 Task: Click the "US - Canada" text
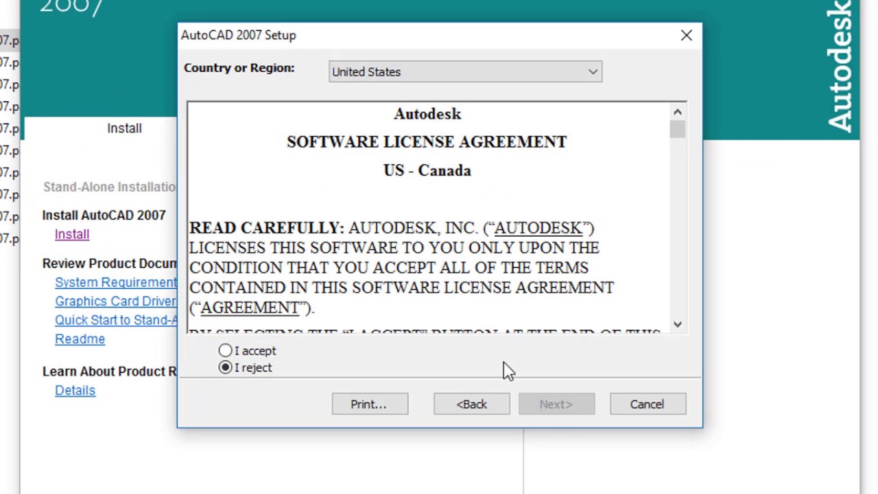(427, 171)
